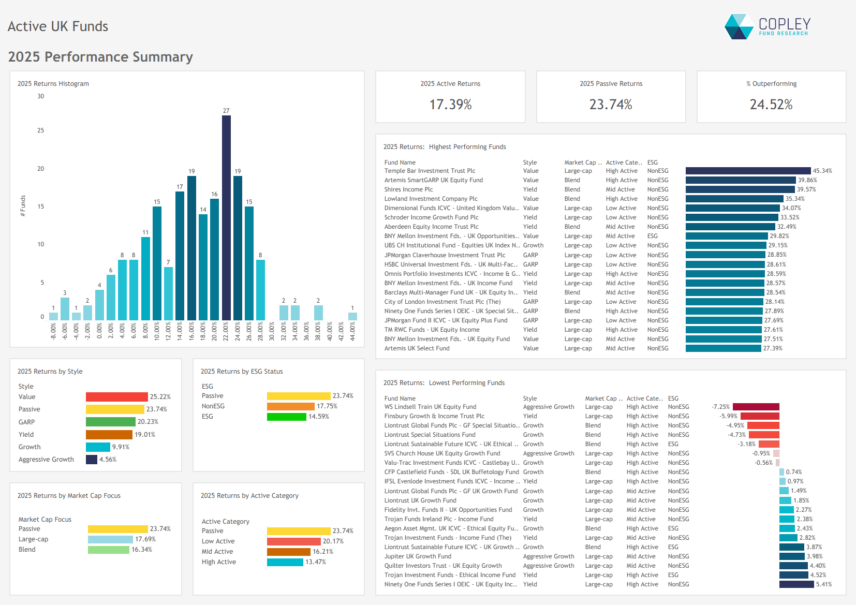
Task: Click the 17.39% Active Returns value
Action: pyautogui.click(x=450, y=105)
